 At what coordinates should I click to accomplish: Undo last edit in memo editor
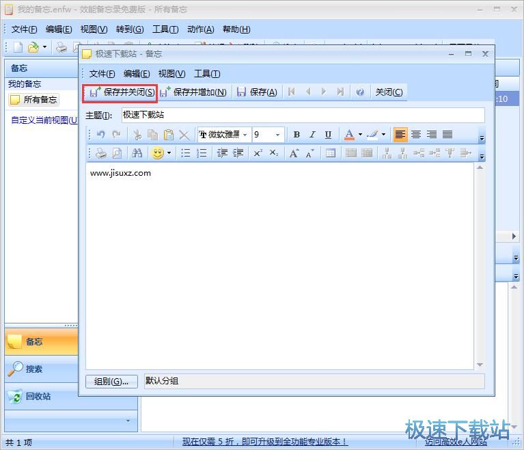[x=101, y=135]
